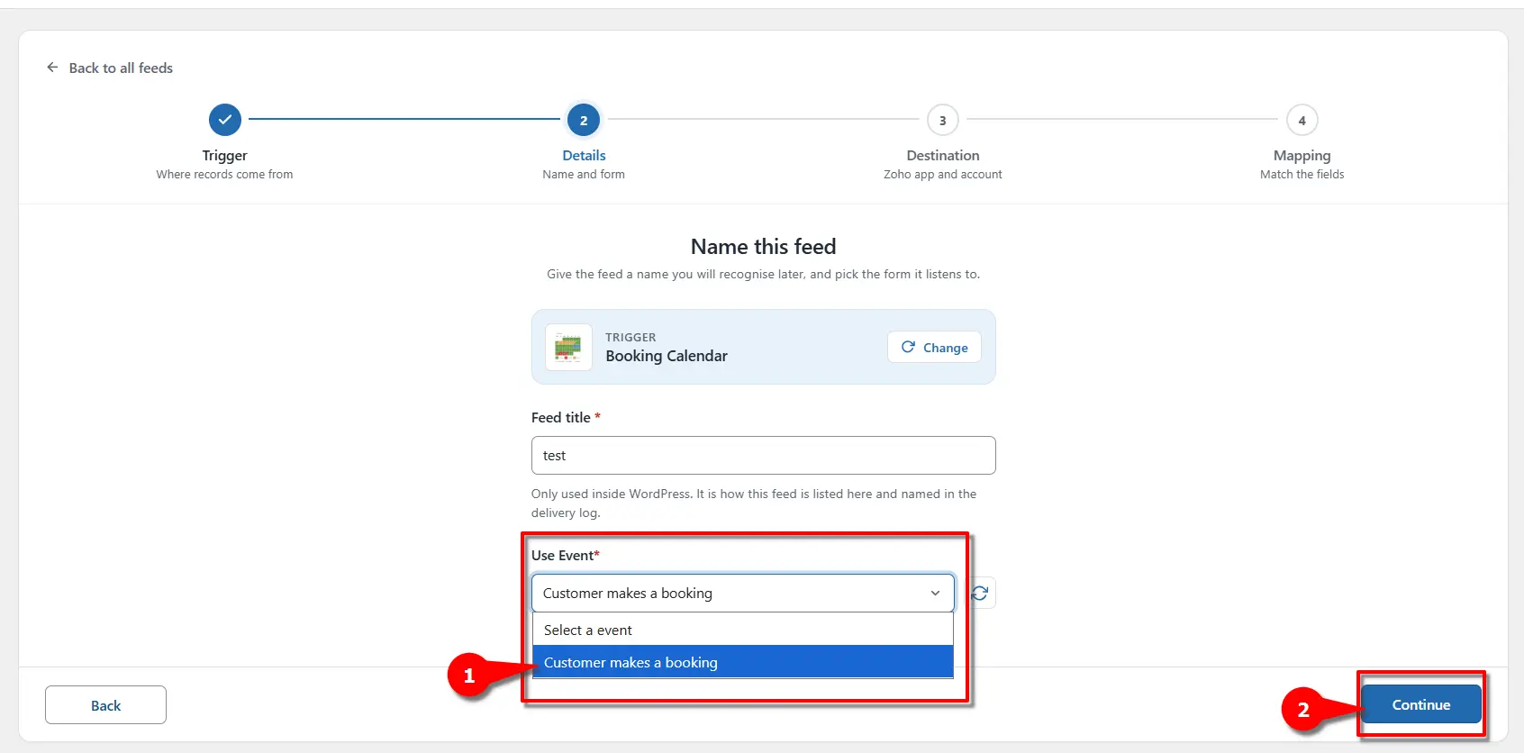Click the 'Use Event' field label
The height and width of the screenshot is (753, 1524).
click(x=565, y=555)
